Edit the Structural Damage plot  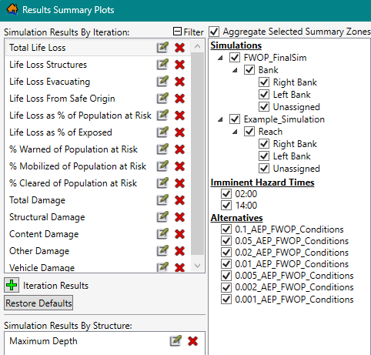[x=162, y=217]
